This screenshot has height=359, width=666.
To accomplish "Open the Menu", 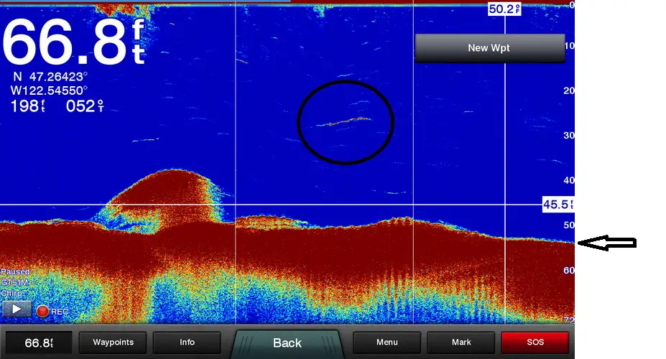I will (387, 342).
